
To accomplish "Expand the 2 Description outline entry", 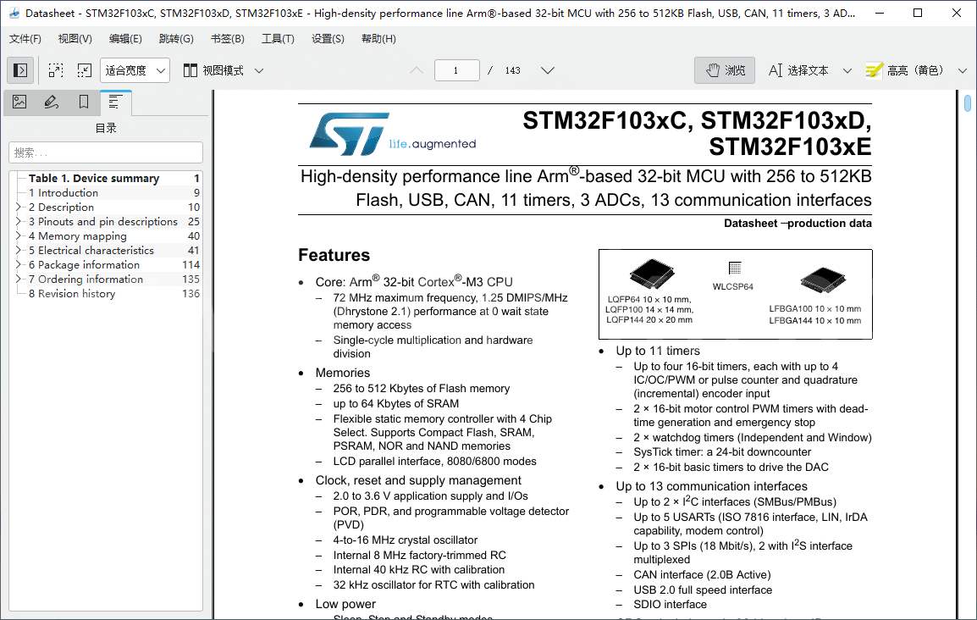I will coord(19,208).
